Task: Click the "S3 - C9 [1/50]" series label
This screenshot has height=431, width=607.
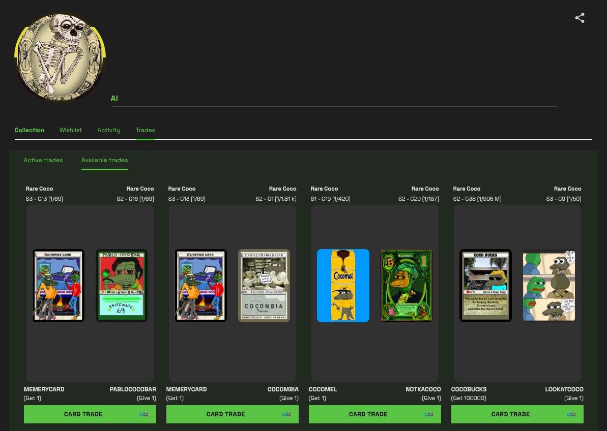Action: (x=564, y=199)
